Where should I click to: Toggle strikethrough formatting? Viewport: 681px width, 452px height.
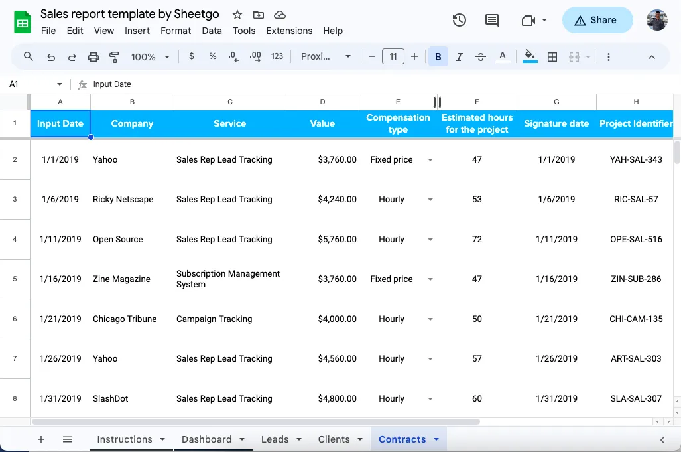tap(480, 57)
